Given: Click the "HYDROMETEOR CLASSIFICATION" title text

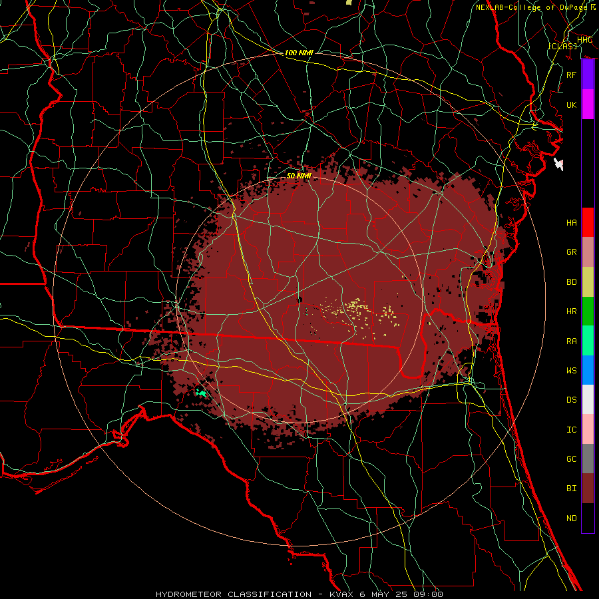Looking at the screenshot, I should pyautogui.click(x=234, y=594).
